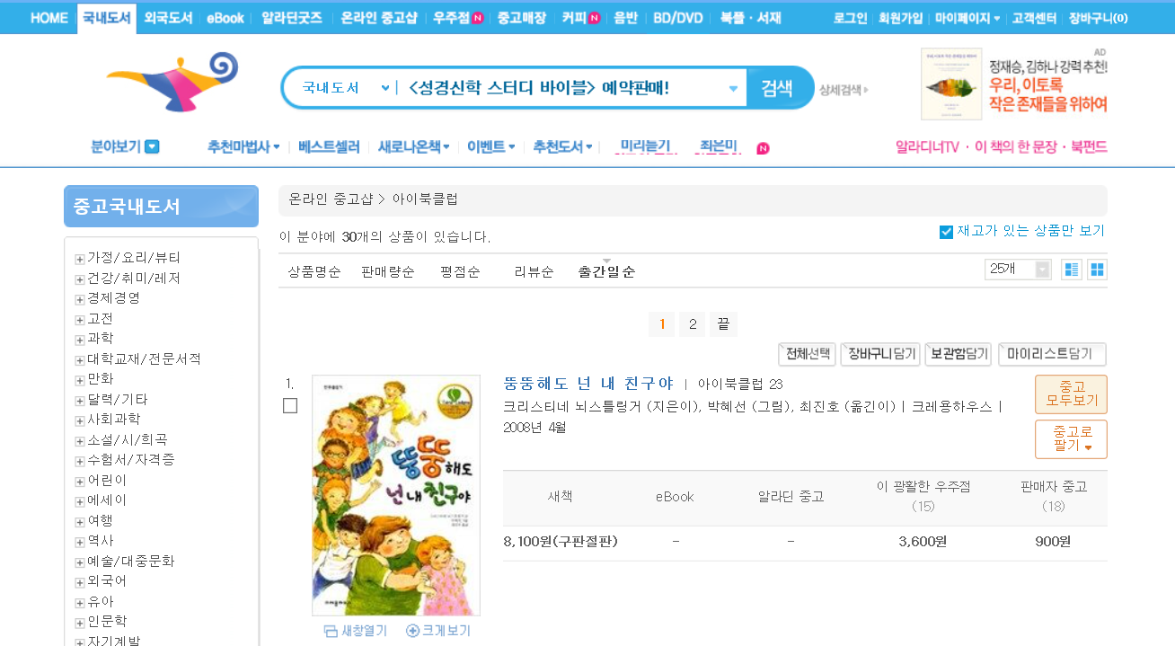The image size is (1175, 646).
Task: Open 국내도서 search category dropdown
Action: 345,88
